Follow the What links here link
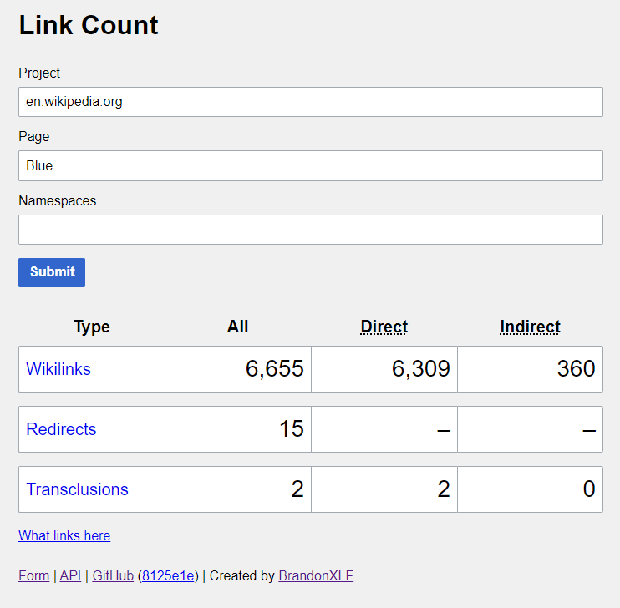This screenshot has height=608, width=620. [64, 535]
